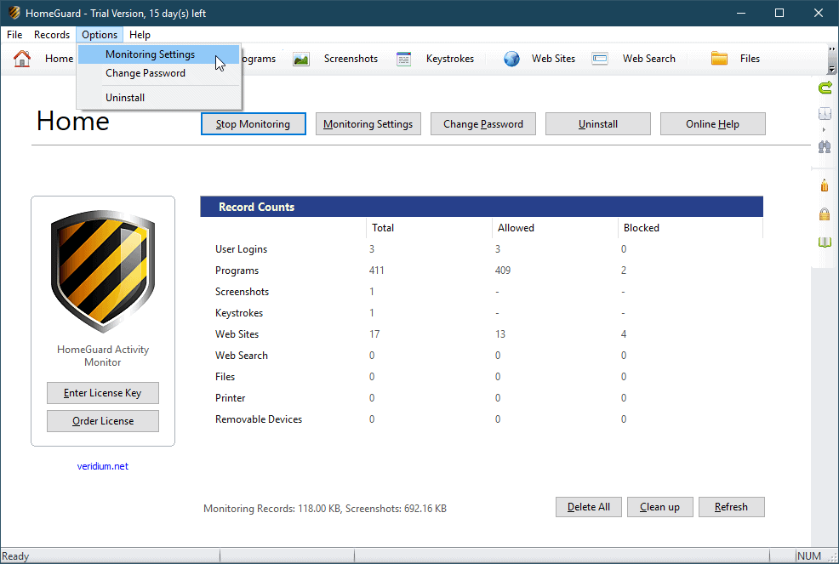Click the Refresh button
This screenshot has width=839, height=564.
(732, 507)
